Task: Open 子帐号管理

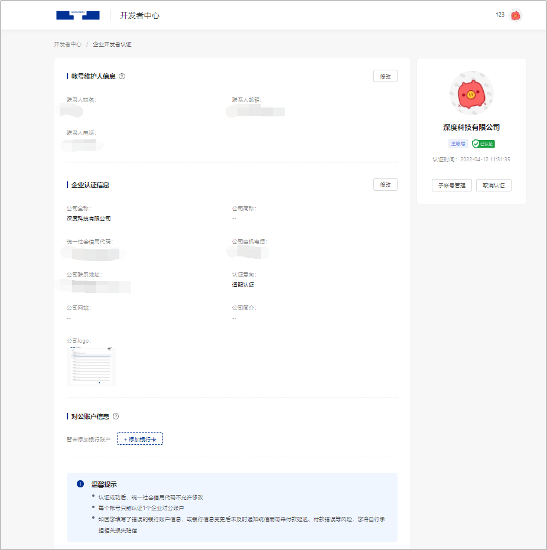Action: pos(452,185)
